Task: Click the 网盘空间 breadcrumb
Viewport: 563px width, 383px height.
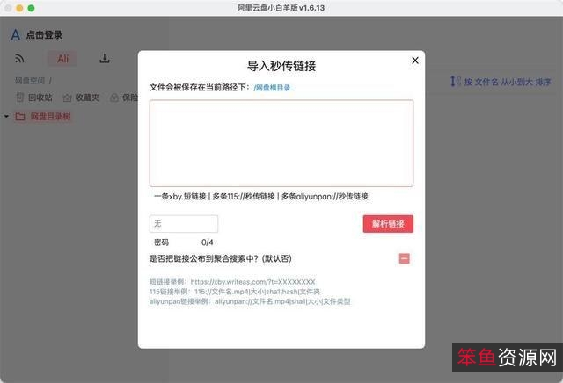Action: point(30,80)
